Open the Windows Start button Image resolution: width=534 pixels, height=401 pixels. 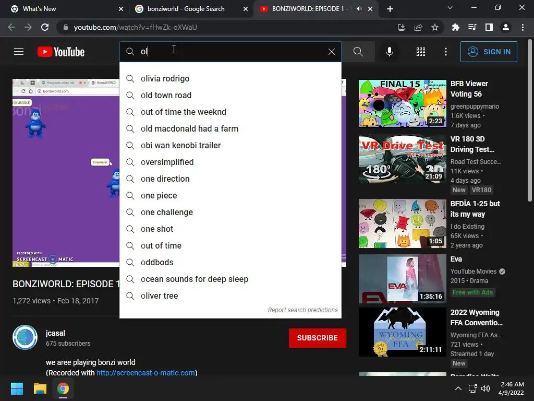pos(17,388)
